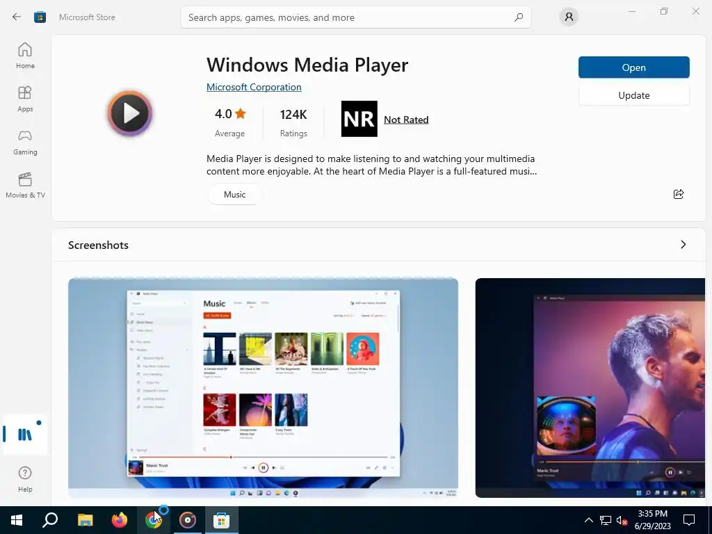Select the Music category tag

(x=234, y=195)
